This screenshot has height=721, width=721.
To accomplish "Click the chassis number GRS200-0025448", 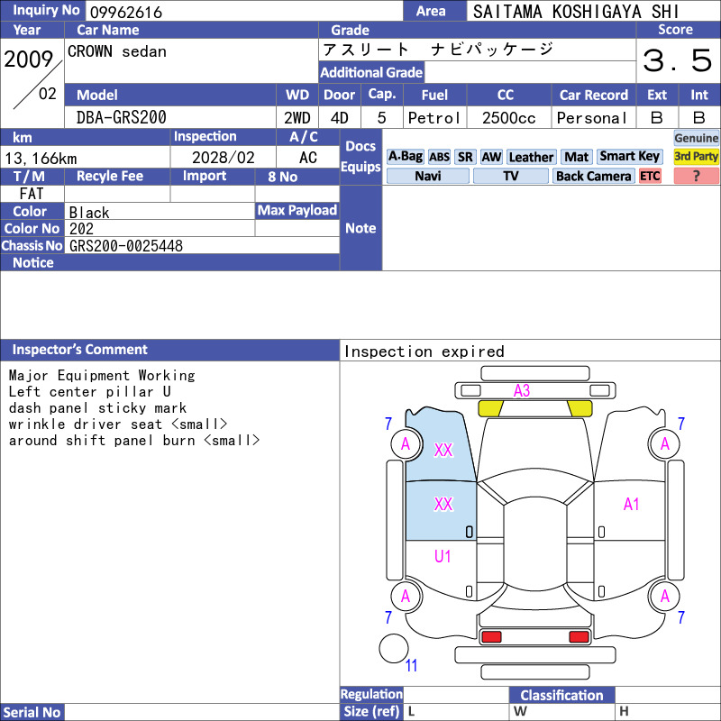I will point(126,245).
